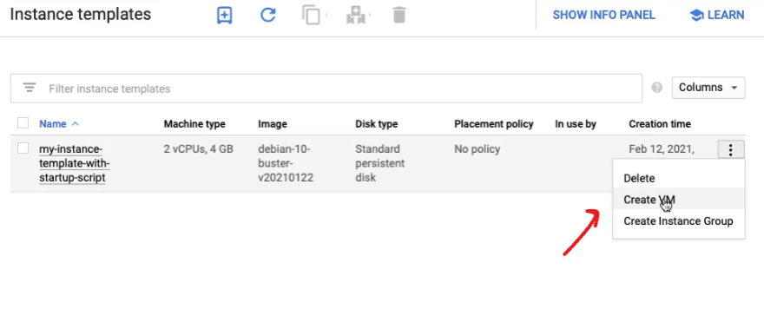Sort by the Name column header

point(53,124)
